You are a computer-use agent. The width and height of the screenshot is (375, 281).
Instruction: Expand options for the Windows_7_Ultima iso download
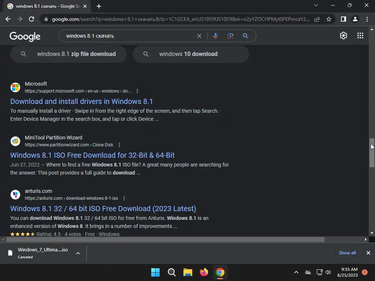click(78, 253)
